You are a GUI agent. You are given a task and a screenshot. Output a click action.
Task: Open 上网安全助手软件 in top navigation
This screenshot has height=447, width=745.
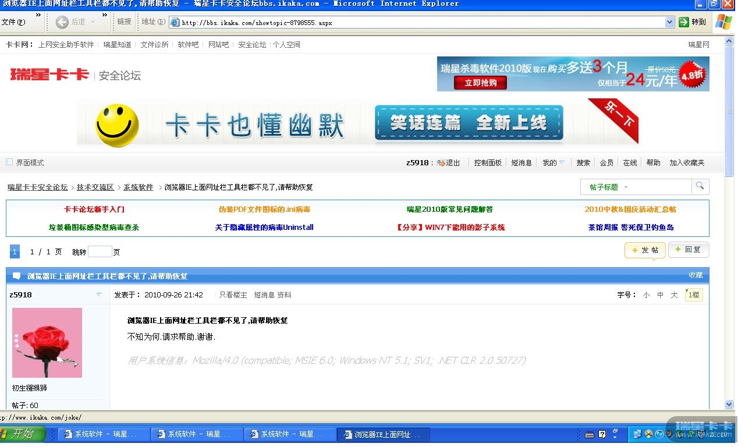pyautogui.click(x=66, y=45)
